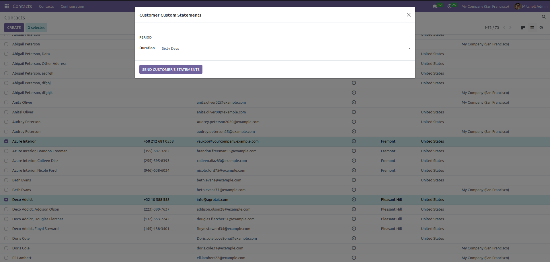Image resolution: width=550 pixels, height=262 pixels.
Task: Click eli.lambert22@example.com email cell
Action: [x=221, y=258]
